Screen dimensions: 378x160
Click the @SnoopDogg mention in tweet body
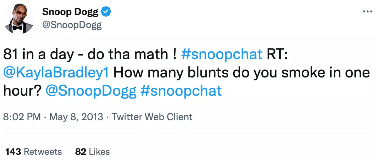[x=91, y=91]
